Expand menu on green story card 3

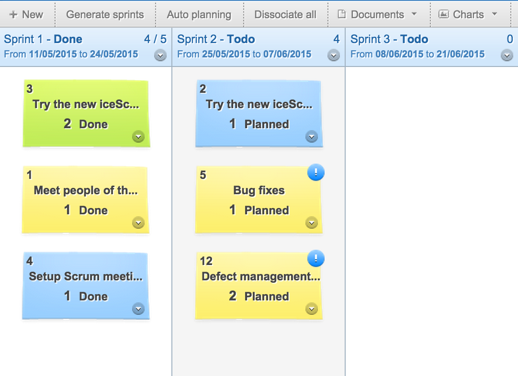coord(138,136)
